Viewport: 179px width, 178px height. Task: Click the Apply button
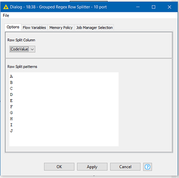click(92, 167)
